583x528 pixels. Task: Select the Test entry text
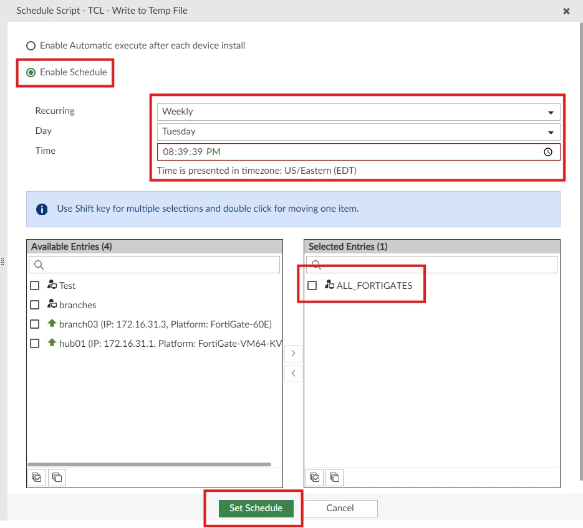click(67, 286)
